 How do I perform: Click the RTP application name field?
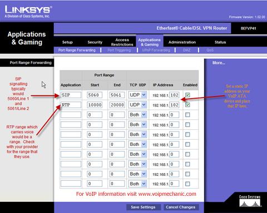pos(71,105)
